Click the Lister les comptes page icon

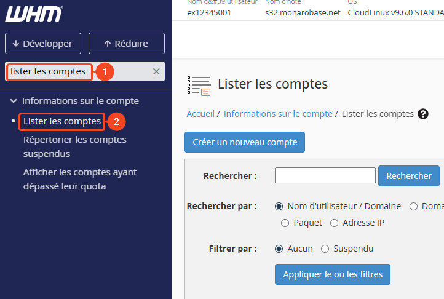pyautogui.click(x=199, y=86)
